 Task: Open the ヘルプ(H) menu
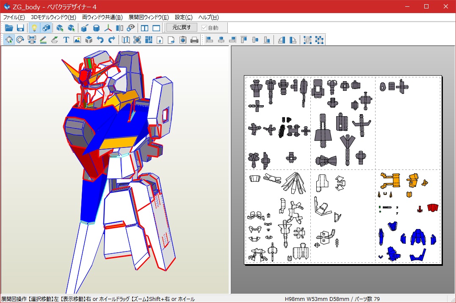pos(208,17)
